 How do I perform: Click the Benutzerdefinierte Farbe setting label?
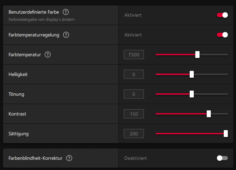coord(34,12)
